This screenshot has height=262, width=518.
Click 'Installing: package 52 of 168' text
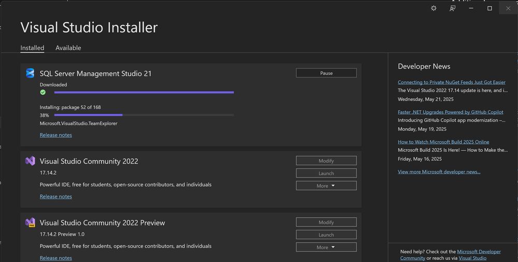point(70,107)
